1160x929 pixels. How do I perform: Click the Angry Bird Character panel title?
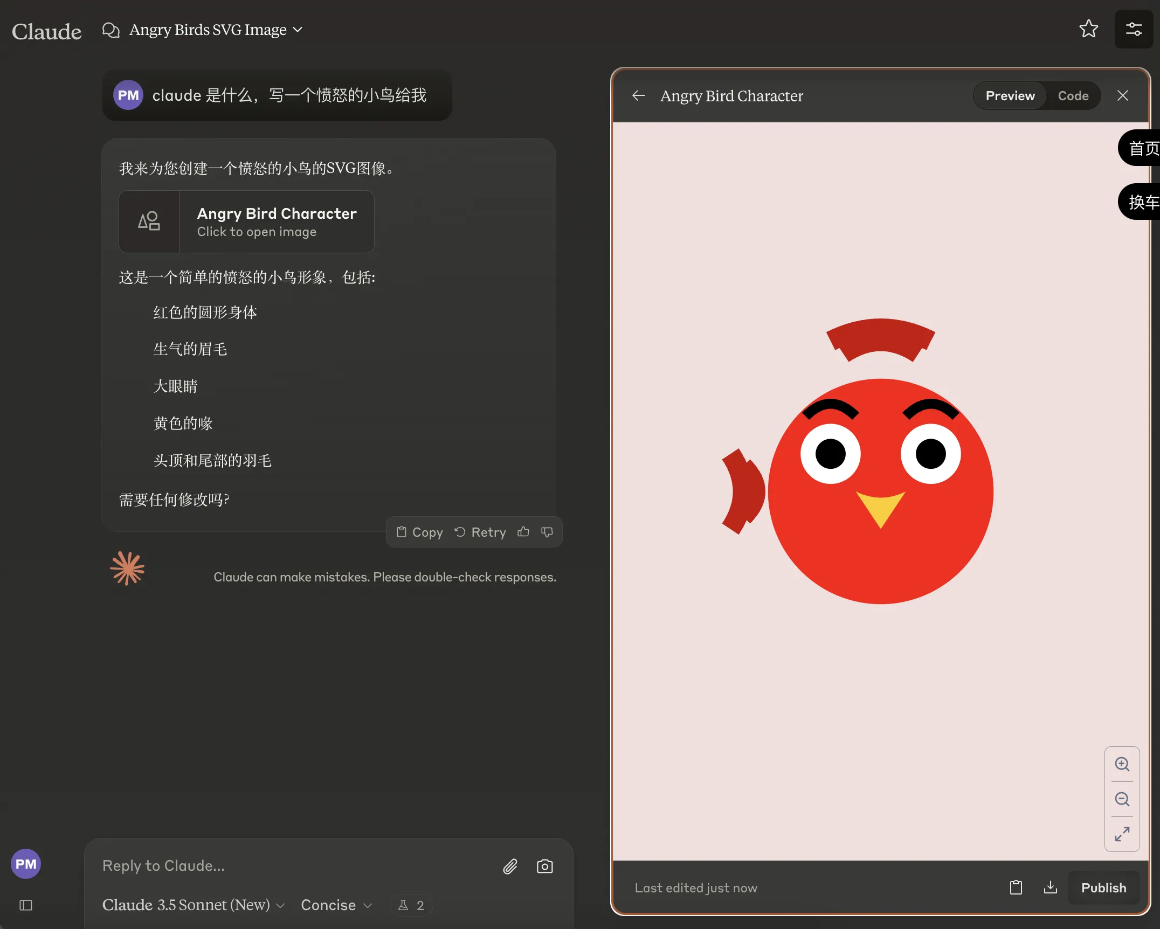tap(731, 96)
